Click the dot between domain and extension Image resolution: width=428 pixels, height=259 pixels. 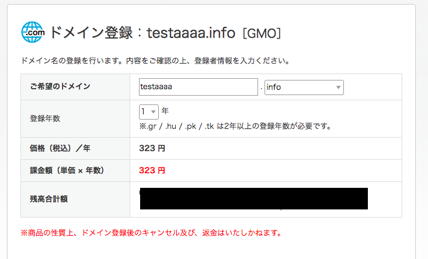[x=261, y=89]
